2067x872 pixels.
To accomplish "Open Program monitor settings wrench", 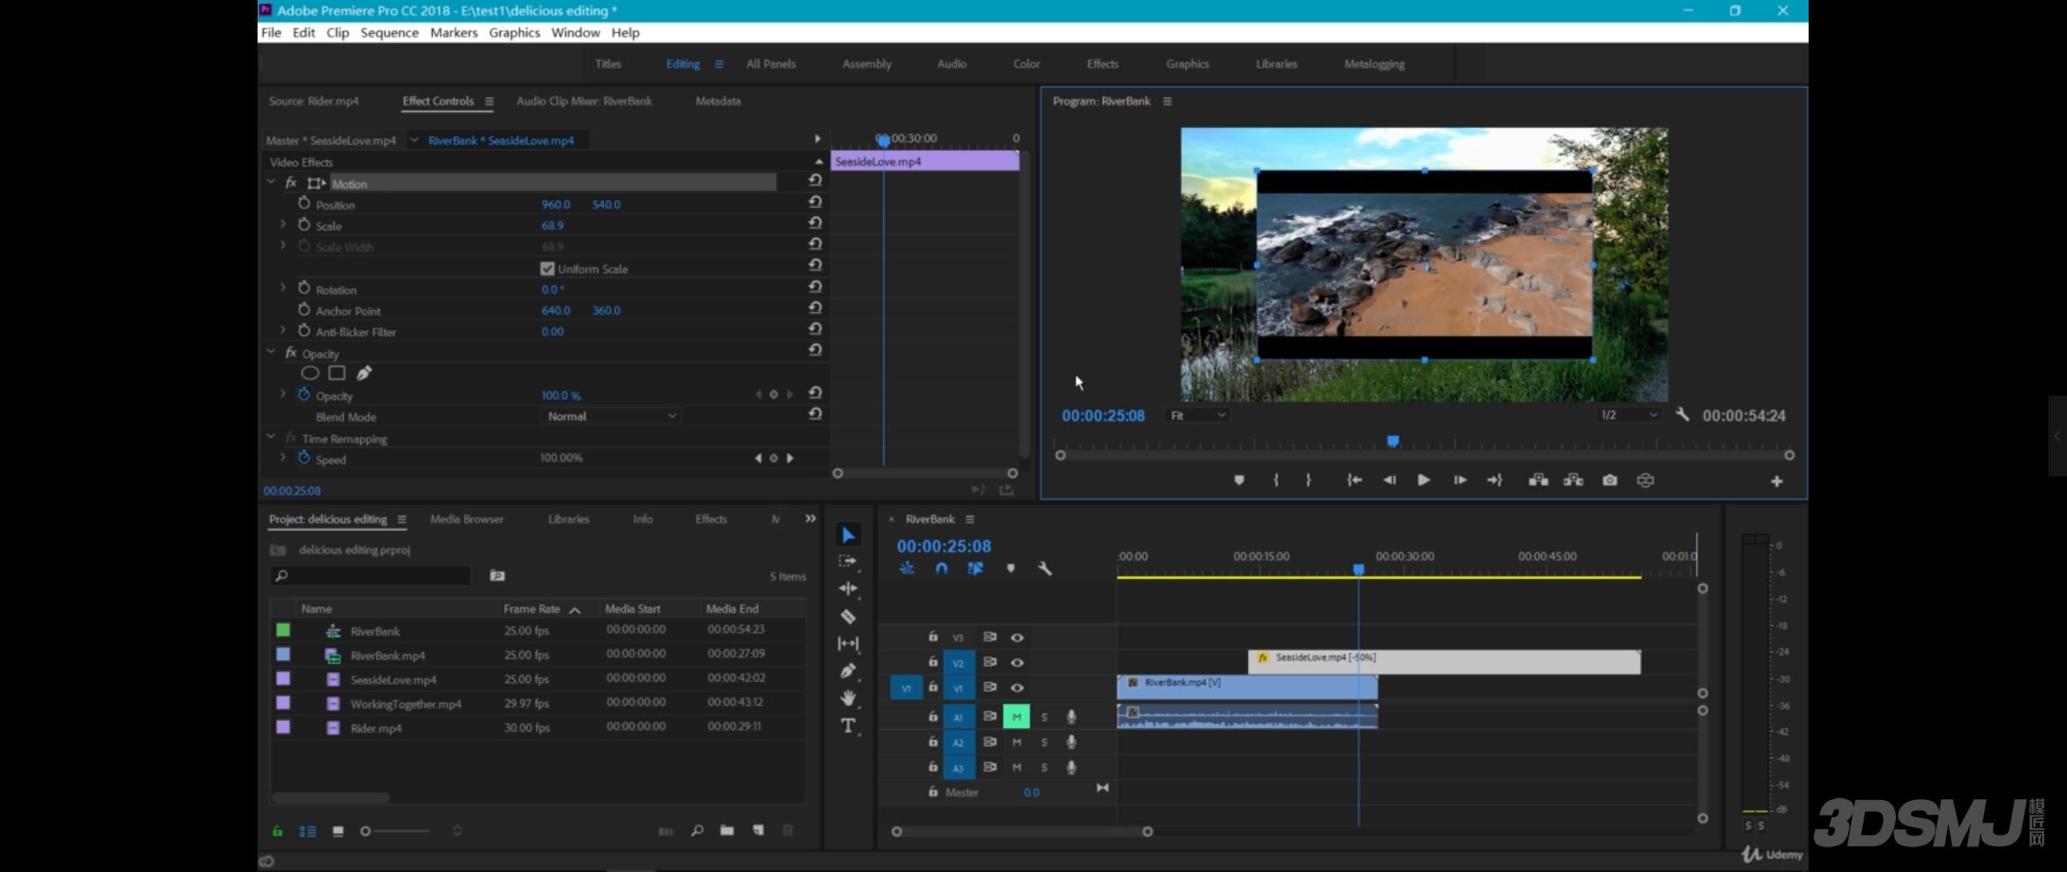I will pyautogui.click(x=1682, y=415).
